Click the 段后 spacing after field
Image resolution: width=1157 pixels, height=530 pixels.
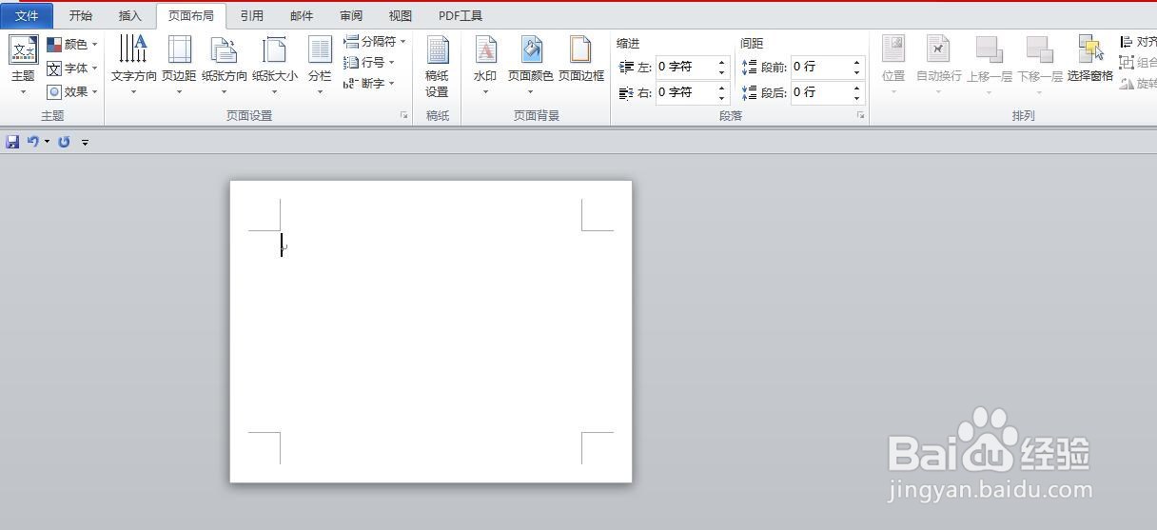[x=820, y=92]
